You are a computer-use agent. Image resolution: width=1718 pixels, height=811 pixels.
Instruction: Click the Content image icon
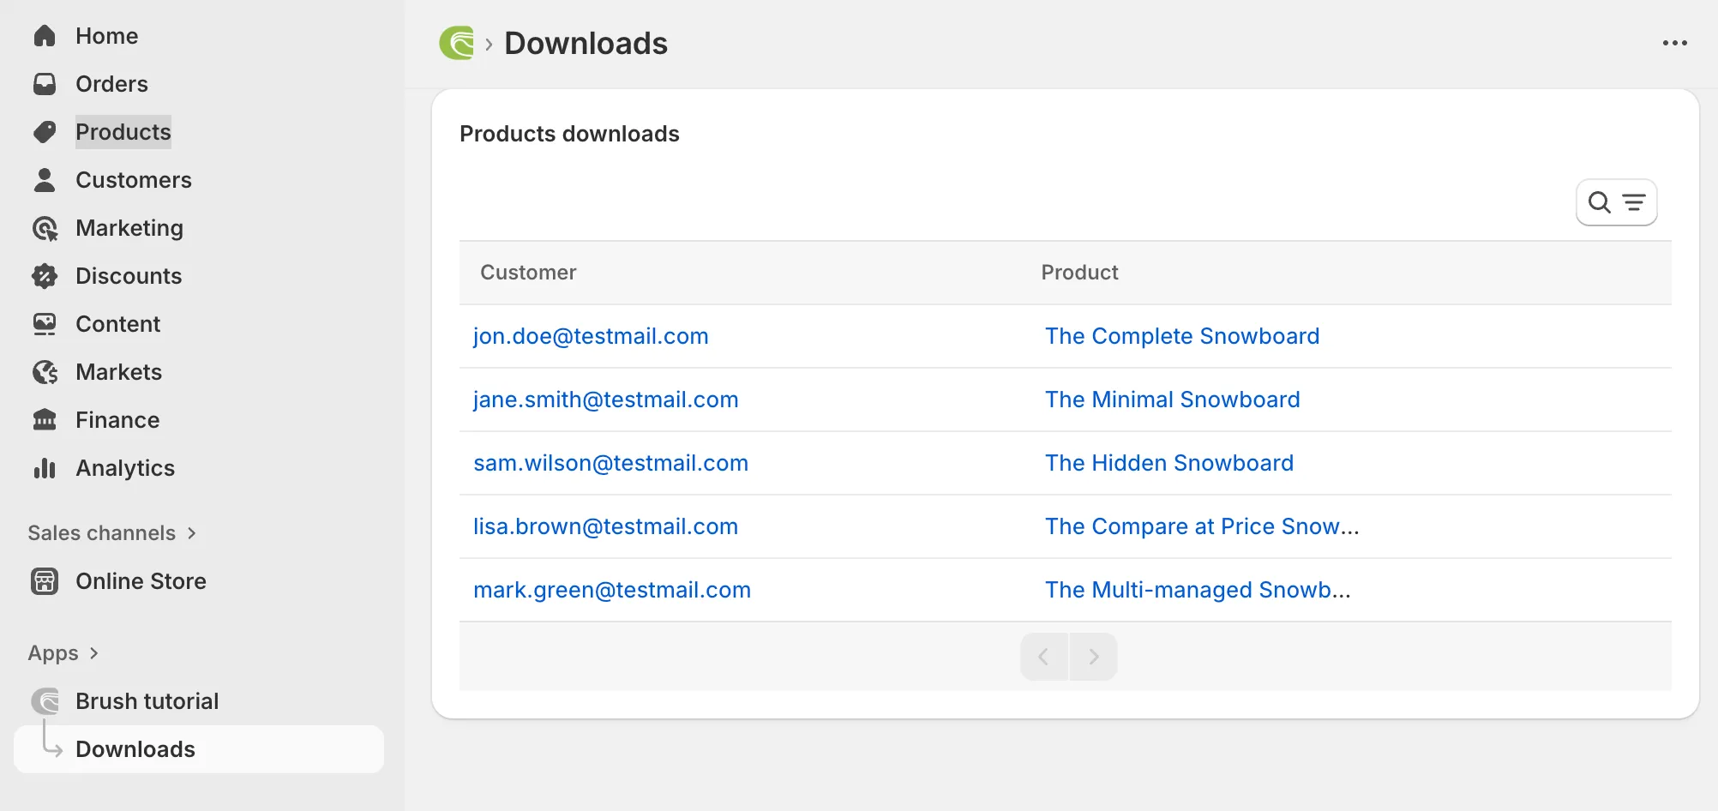pyautogui.click(x=45, y=324)
